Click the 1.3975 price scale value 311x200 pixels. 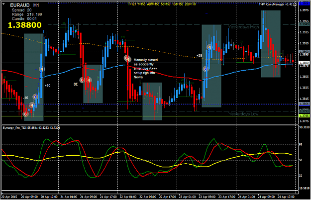(305, 10)
